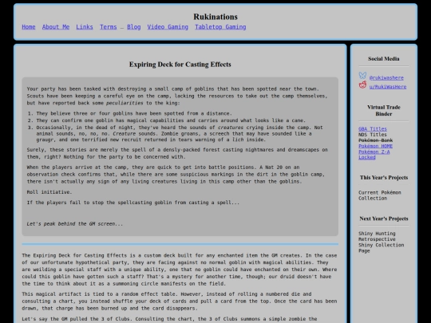The image size is (431, 323).
Task: Open the u/RukiWasHere Reddit profile link
Action: (x=388, y=86)
